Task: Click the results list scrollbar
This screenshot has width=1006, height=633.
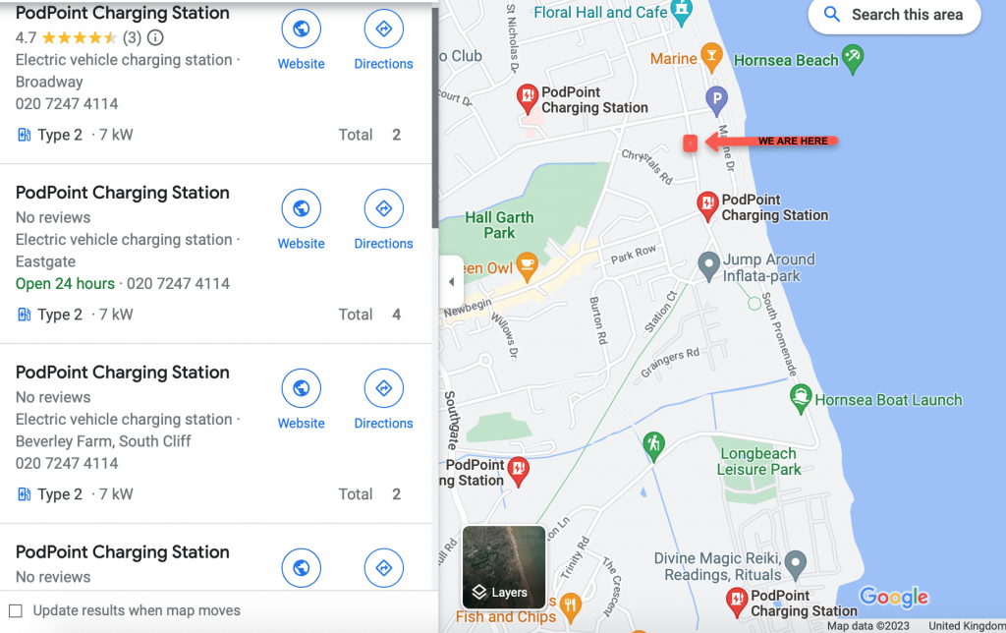Action: 435,116
